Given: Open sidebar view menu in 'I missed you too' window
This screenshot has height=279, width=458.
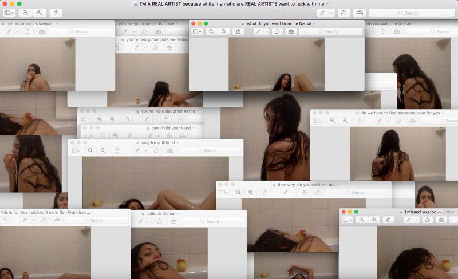Looking at the screenshot, I should (348, 220).
